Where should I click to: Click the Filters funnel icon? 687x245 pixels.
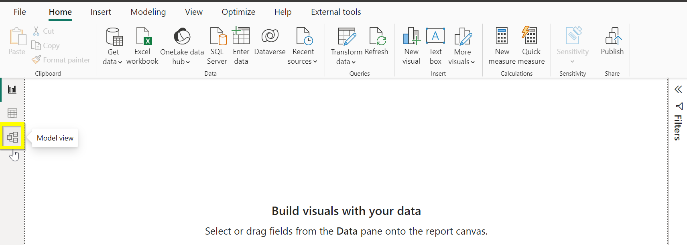679,106
